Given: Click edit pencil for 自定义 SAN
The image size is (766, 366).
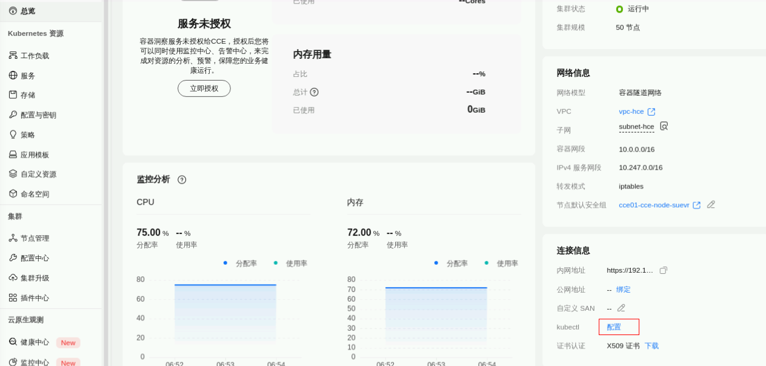Looking at the screenshot, I should (621, 308).
